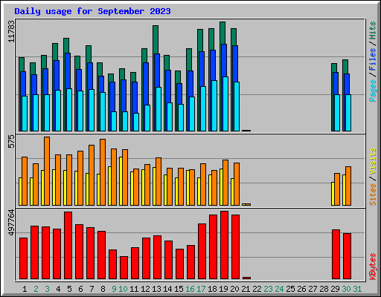The height and width of the screenshot is (297, 381).
Task: Click the cyan pages bar for day 18
Action: point(214,106)
